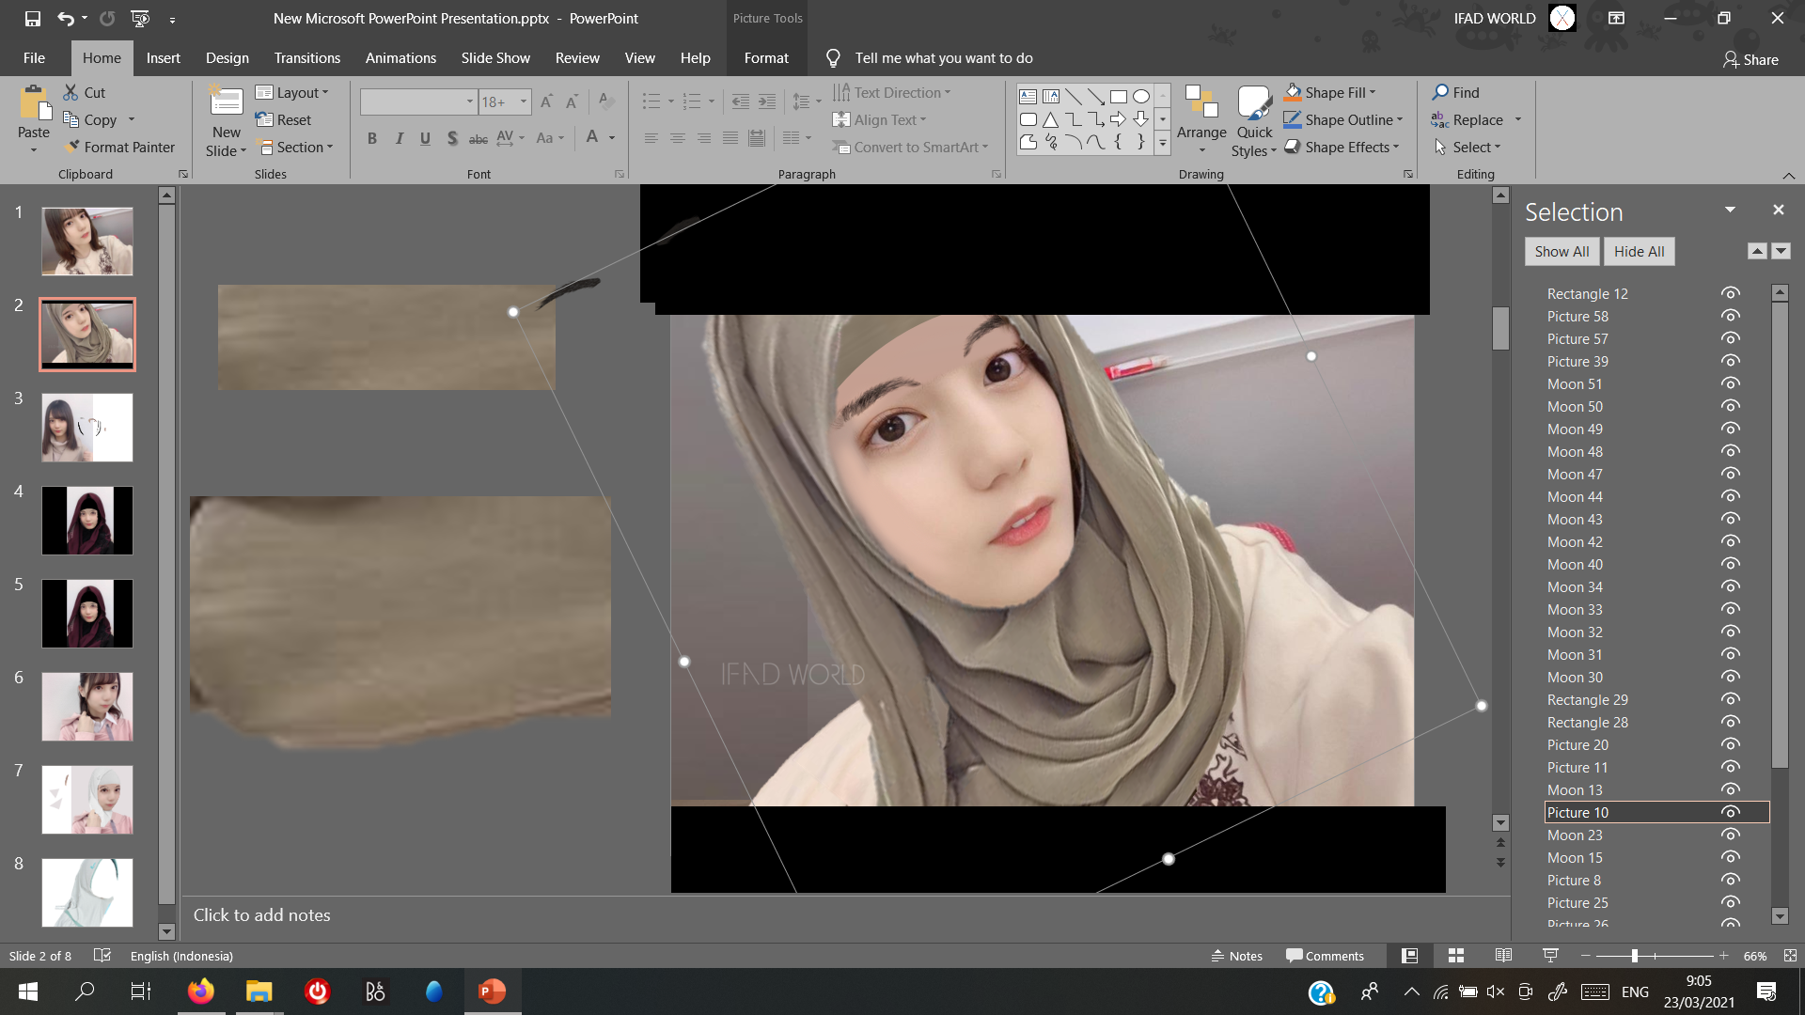Switch to Slide Sorter view
Screen dimensions: 1805x1015
point(1456,956)
